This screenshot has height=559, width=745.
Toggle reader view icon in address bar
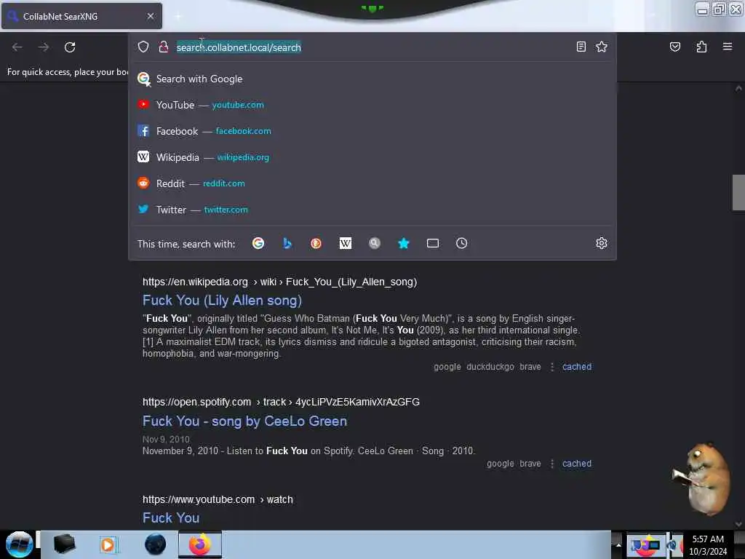[x=581, y=47]
